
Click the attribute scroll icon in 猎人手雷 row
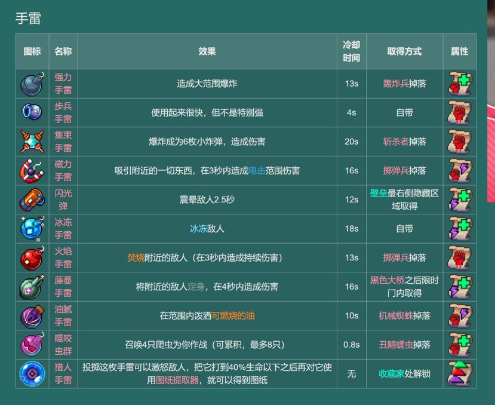(460, 374)
